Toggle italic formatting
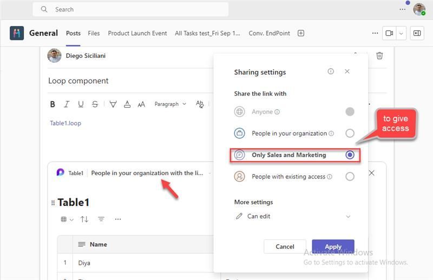433x280 pixels. [x=67, y=104]
